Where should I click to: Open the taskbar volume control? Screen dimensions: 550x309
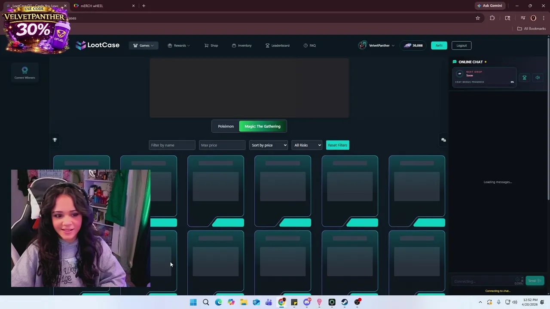[x=515, y=302]
